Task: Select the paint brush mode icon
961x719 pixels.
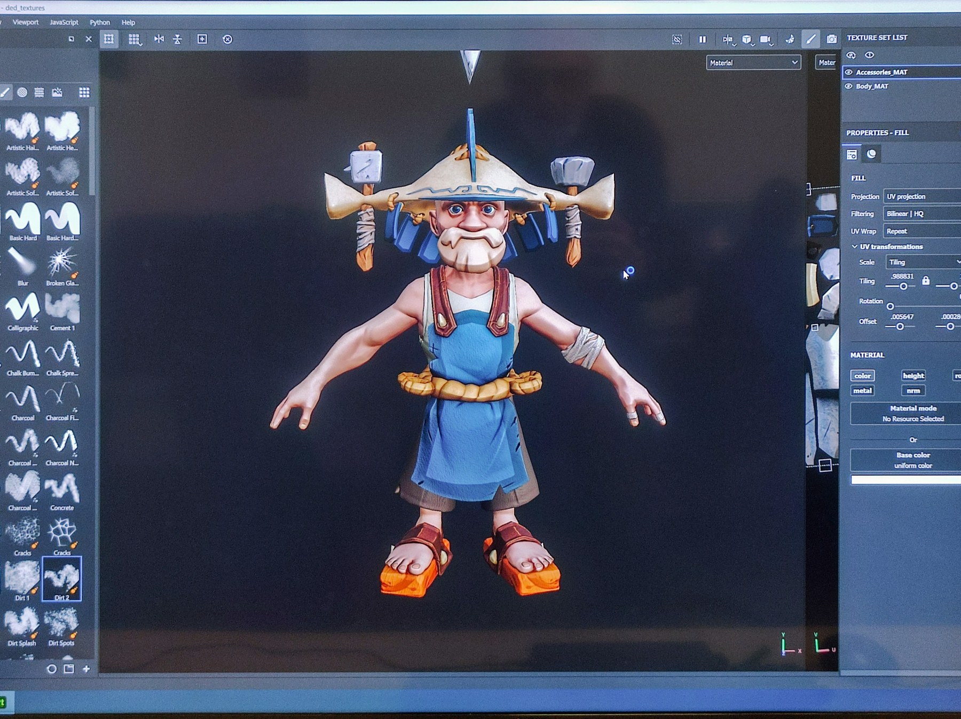Action: pos(810,39)
